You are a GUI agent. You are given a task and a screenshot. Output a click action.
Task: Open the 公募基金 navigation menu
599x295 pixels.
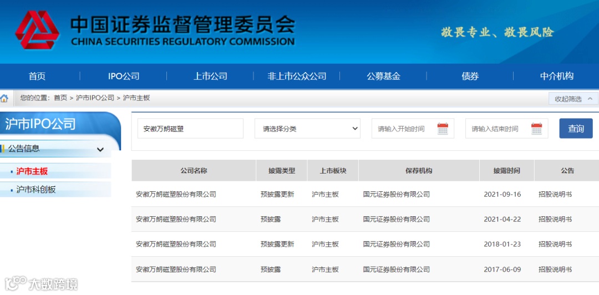[x=383, y=76]
